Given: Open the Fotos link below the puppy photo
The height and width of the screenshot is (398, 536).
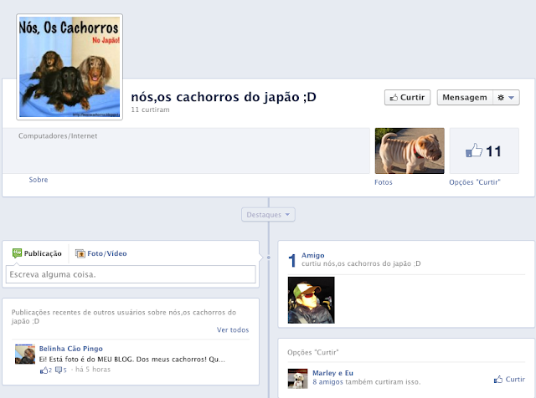Looking at the screenshot, I should tap(384, 182).
